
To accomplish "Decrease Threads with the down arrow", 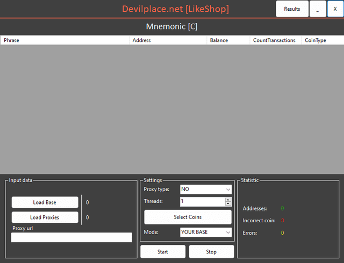I will coord(228,204).
